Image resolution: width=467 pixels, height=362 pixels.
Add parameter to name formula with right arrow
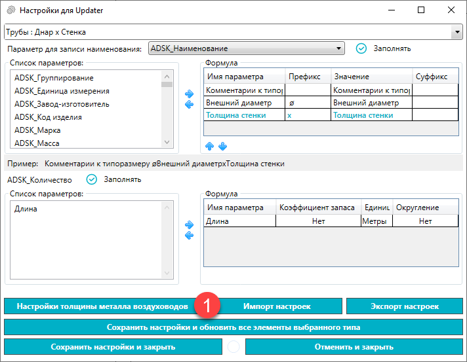click(x=189, y=94)
